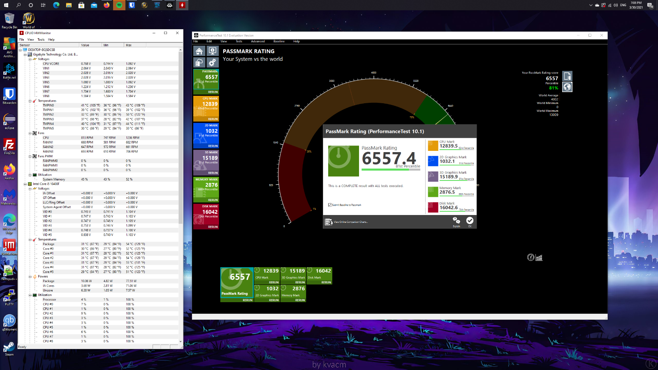
Task: Open Spotify from the taskbar
Action: 119,5
